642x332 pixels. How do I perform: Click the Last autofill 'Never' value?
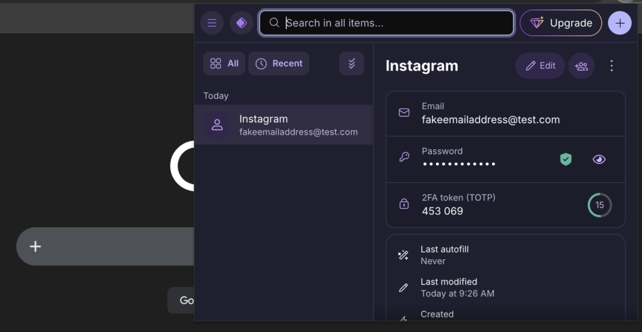pyautogui.click(x=433, y=261)
